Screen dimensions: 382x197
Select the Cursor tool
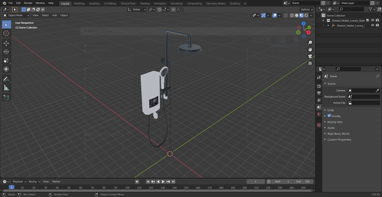6,33
